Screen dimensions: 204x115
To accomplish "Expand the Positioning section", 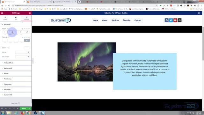I will (16, 79).
